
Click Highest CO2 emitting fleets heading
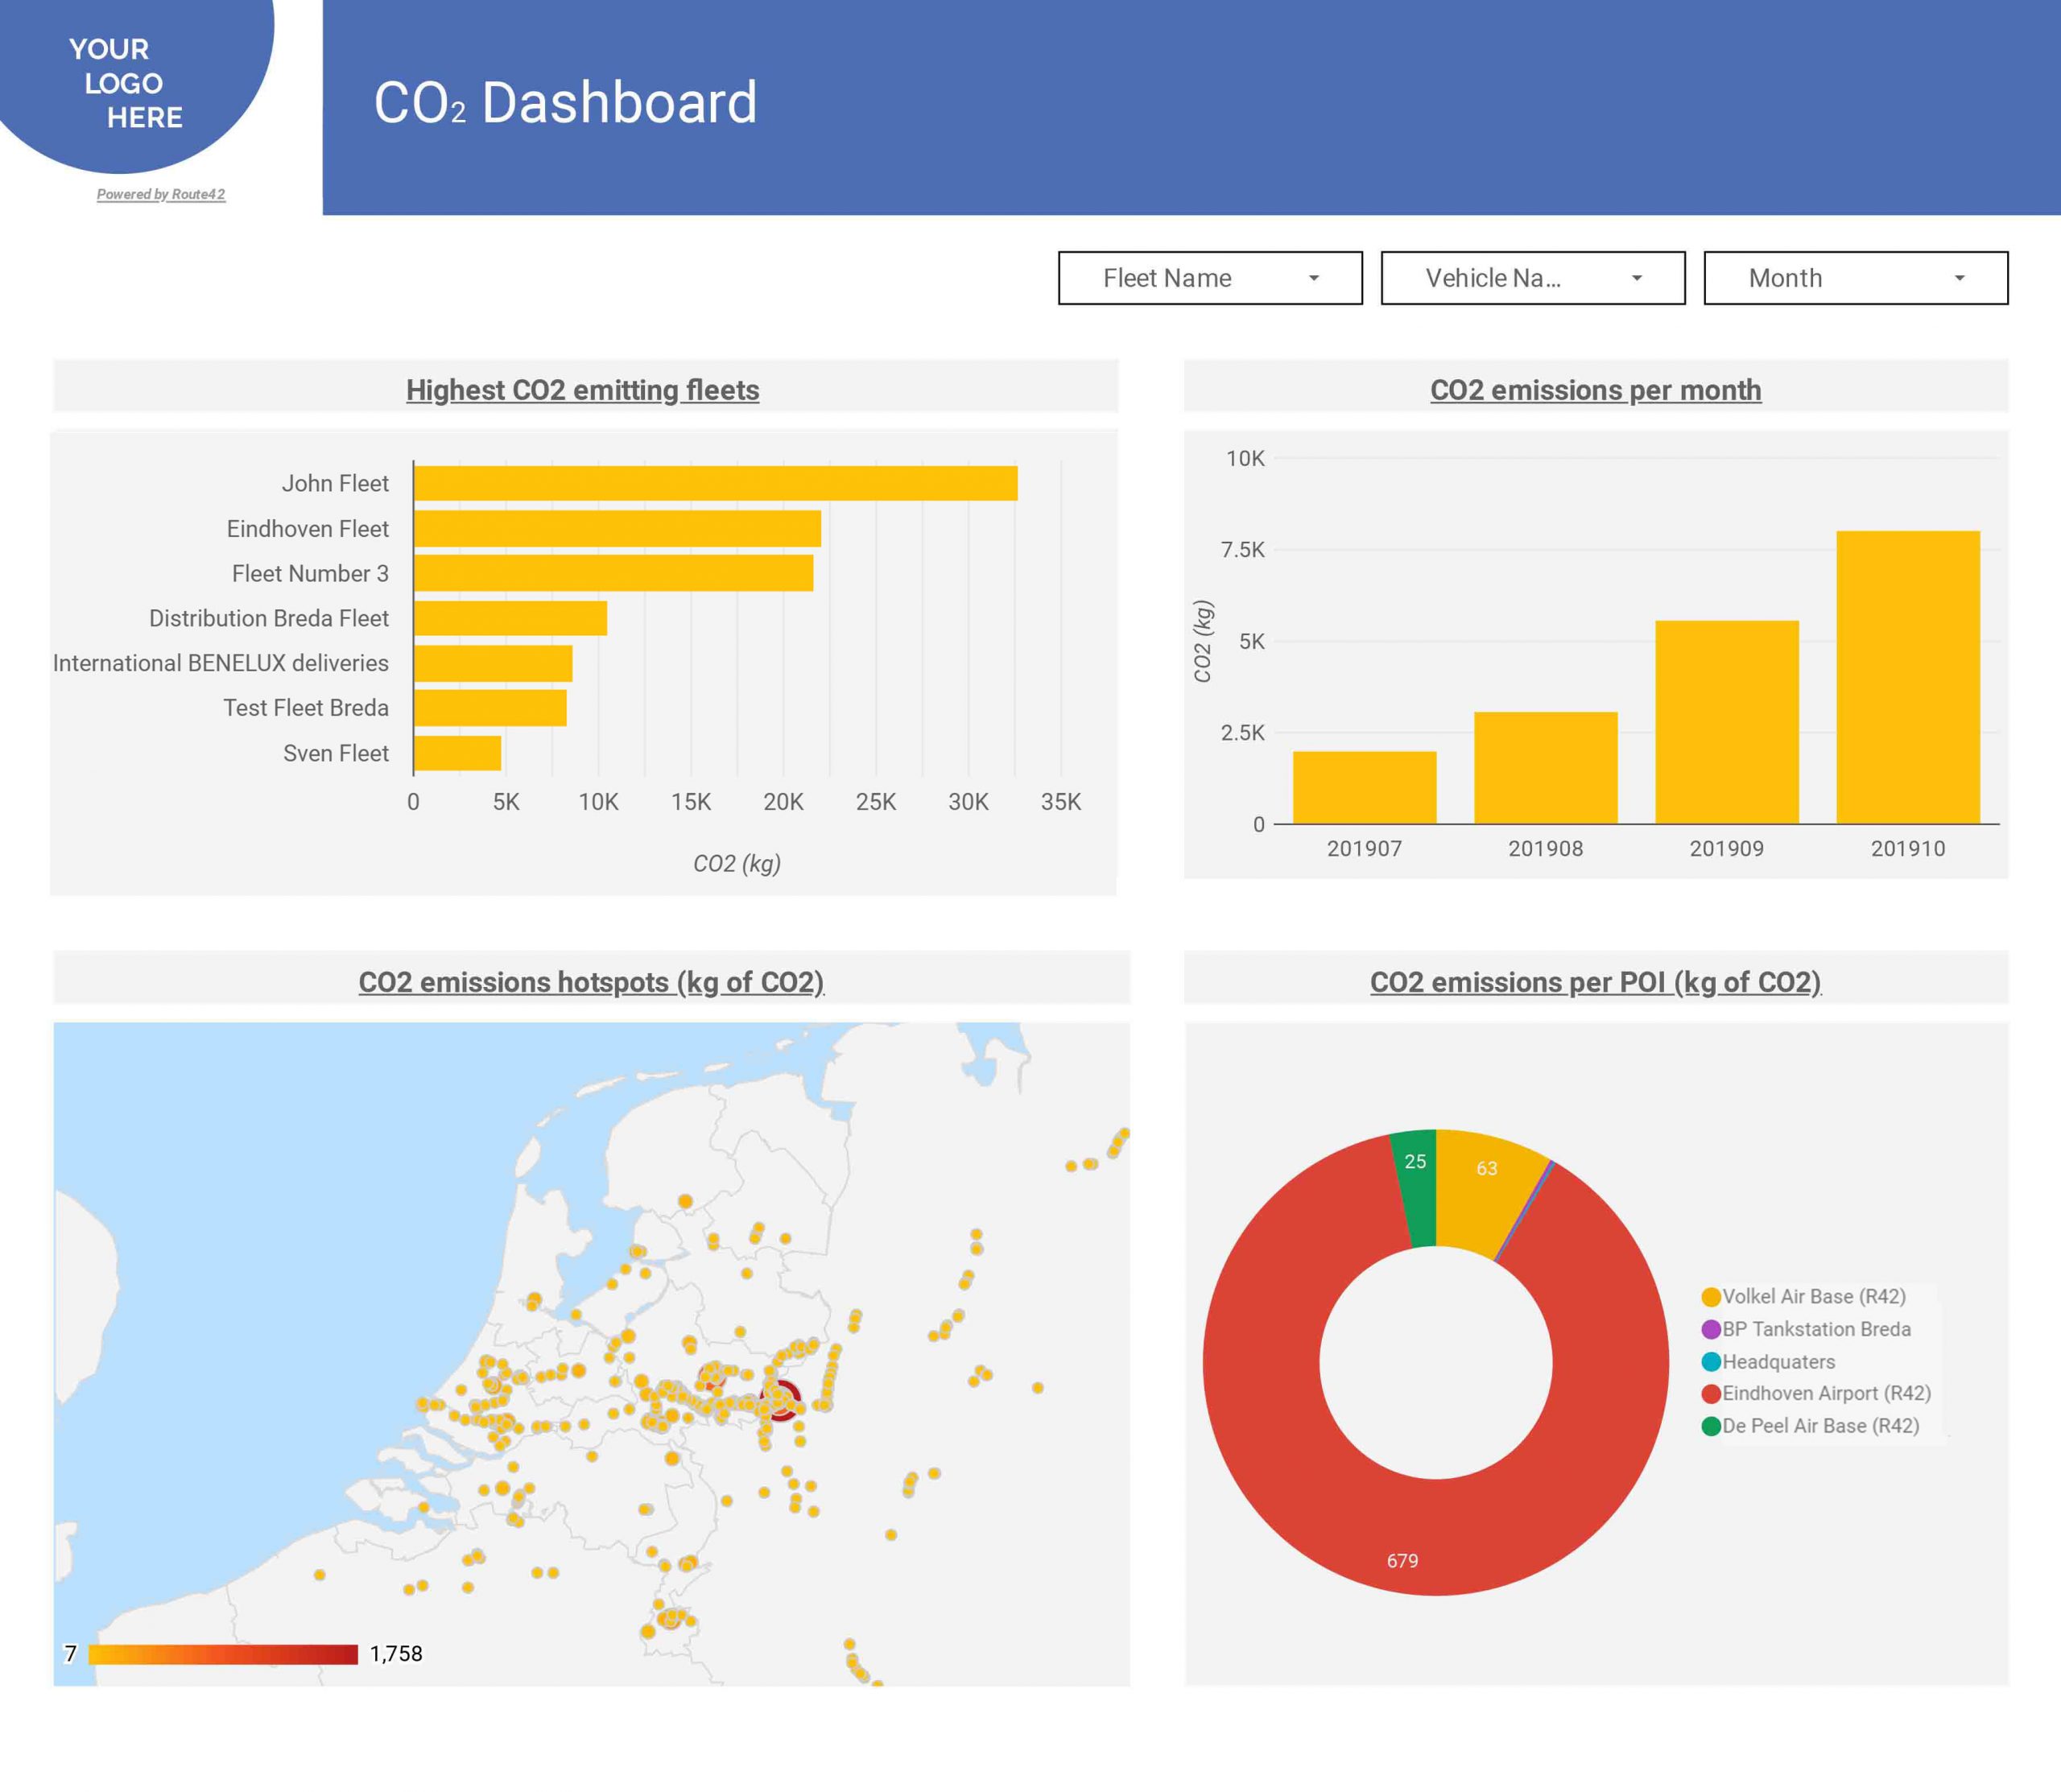click(x=582, y=390)
